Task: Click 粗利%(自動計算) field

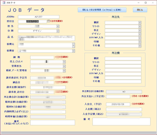Action: [48, 107]
